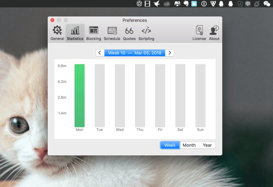Click the Week 10 date label
Image resolution: width=273 pixels, height=187 pixels.
[135, 53]
